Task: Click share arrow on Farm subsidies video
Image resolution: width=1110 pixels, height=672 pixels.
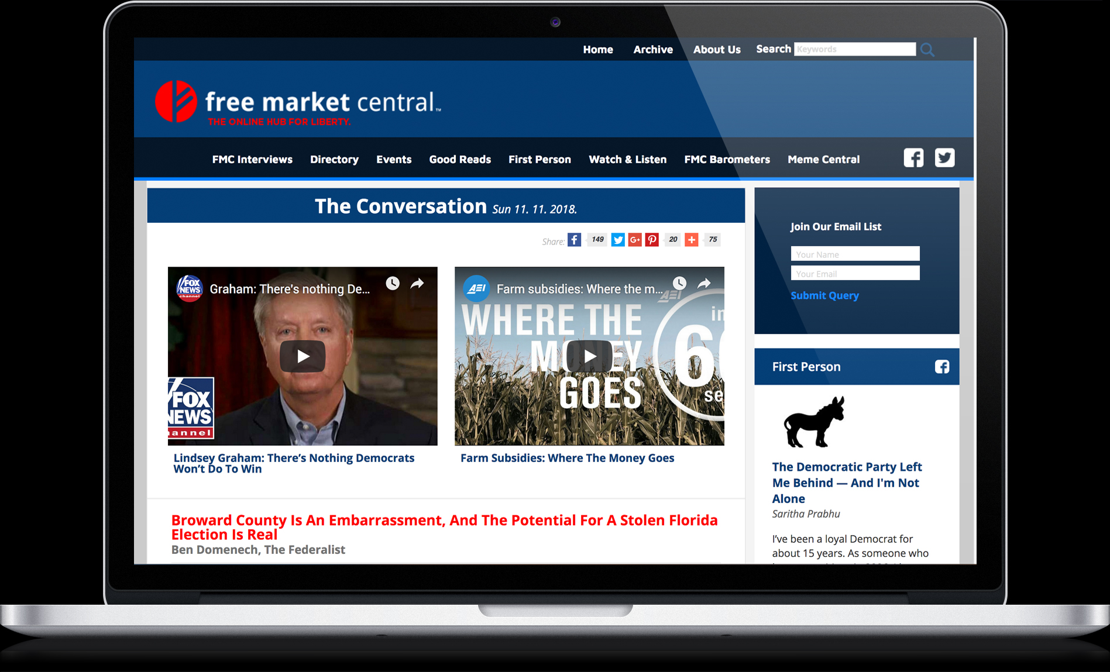Action: click(705, 284)
